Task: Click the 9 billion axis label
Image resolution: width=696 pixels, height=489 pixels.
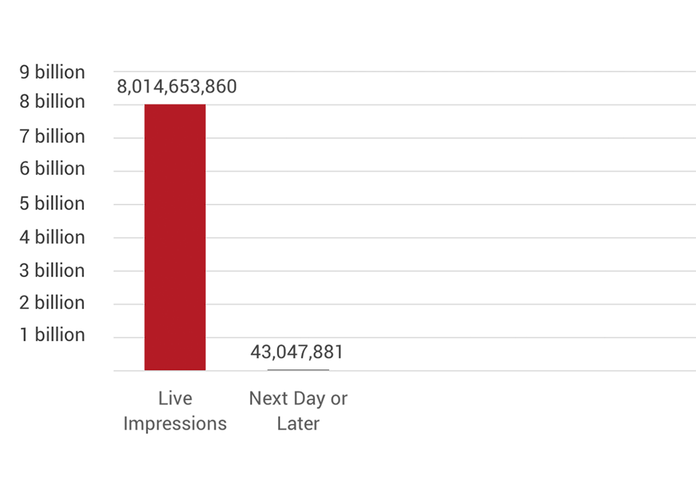Action: (x=52, y=72)
